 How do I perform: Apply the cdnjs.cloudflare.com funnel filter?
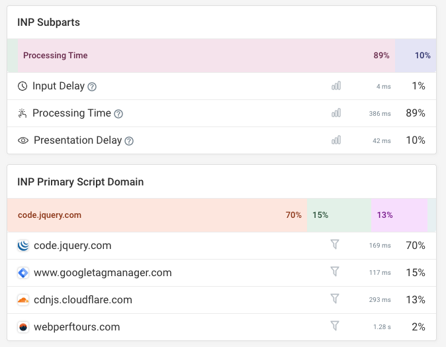click(334, 299)
